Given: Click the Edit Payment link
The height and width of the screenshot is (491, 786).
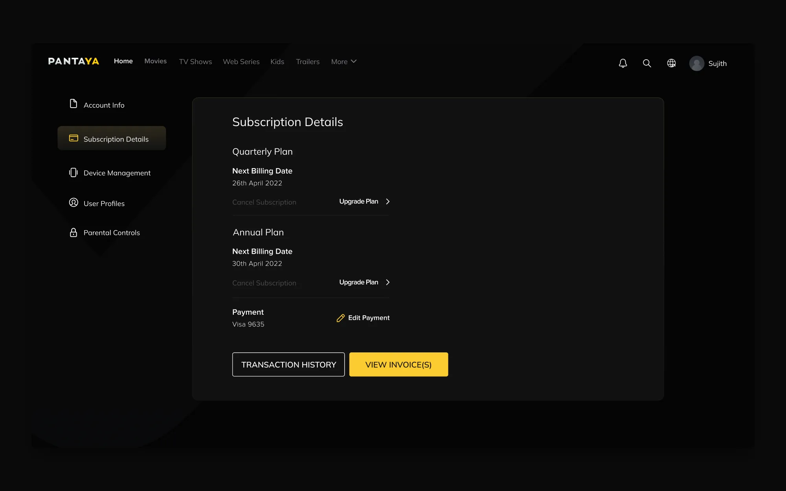Looking at the screenshot, I should point(369,318).
